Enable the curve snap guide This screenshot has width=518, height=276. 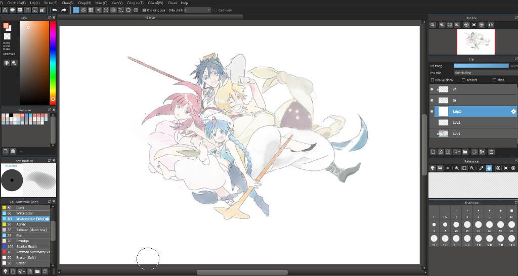click(121, 10)
